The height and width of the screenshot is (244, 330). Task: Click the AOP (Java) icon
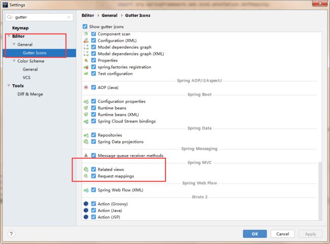tap(86, 87)
